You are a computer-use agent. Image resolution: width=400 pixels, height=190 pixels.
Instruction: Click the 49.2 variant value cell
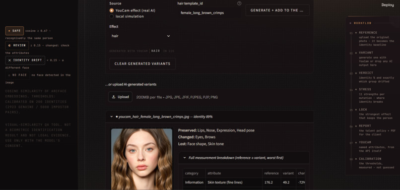point(288,183)
